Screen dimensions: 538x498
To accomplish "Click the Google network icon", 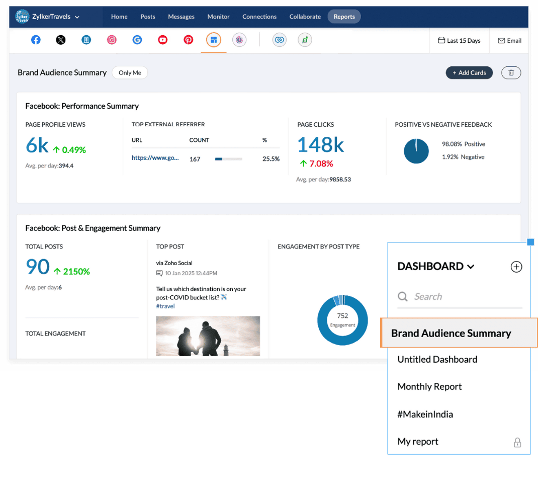I will 137,40.
